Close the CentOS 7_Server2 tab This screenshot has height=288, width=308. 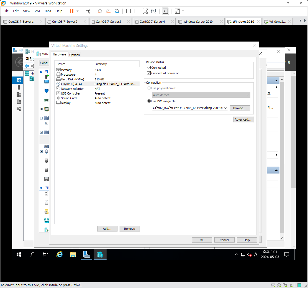click(x=85, y=21)
